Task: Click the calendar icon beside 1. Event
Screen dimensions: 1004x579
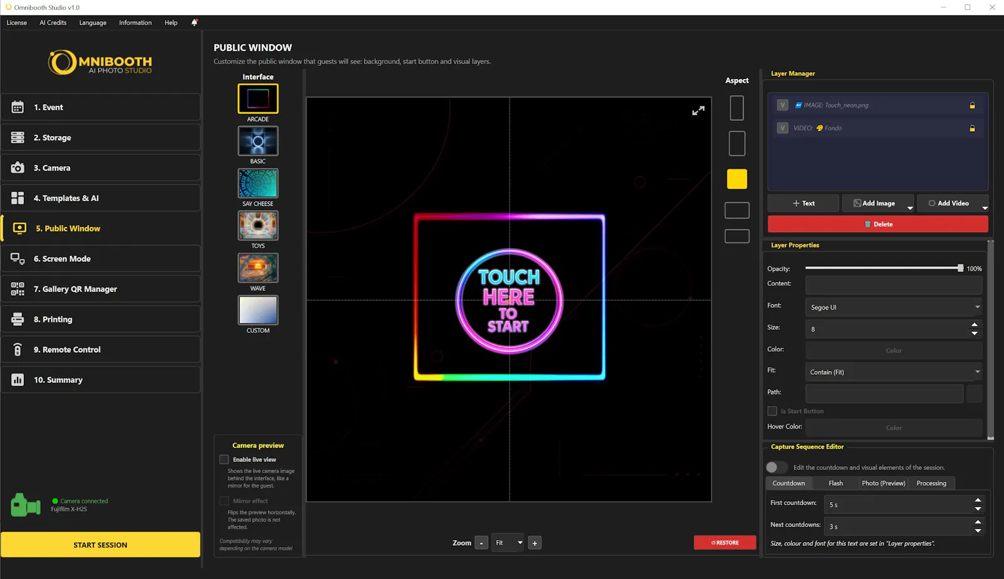Action: click(x=18, y=107)
